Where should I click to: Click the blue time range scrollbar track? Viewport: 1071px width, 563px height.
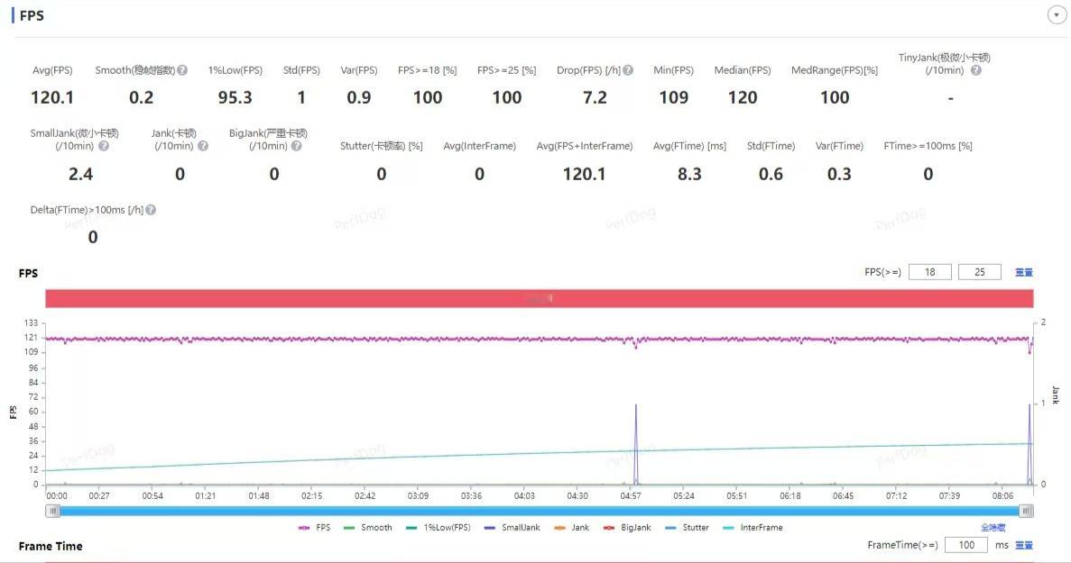(540, 511)
